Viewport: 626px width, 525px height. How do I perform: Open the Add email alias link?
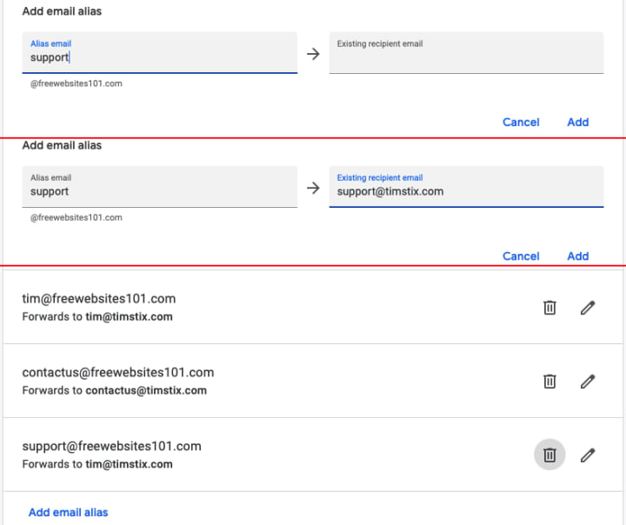[69, 513]
